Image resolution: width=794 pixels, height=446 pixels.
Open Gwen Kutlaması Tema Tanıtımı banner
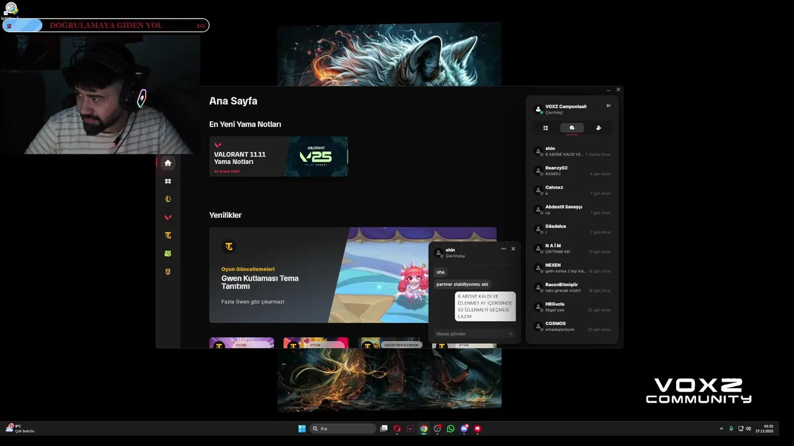point(353,275)
